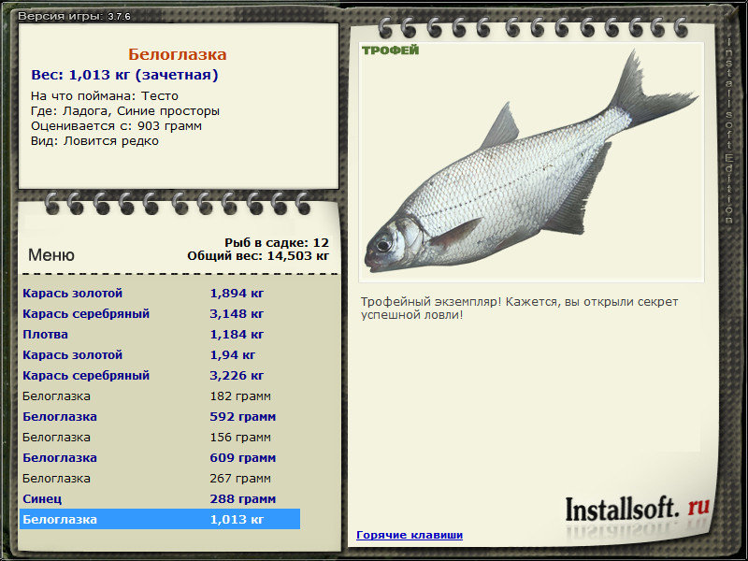Image resolution: width=748 pixels, height=561 pixels.
Task: Click the 'Вид: Ловится редко' line
Action: tap(94, 141)
